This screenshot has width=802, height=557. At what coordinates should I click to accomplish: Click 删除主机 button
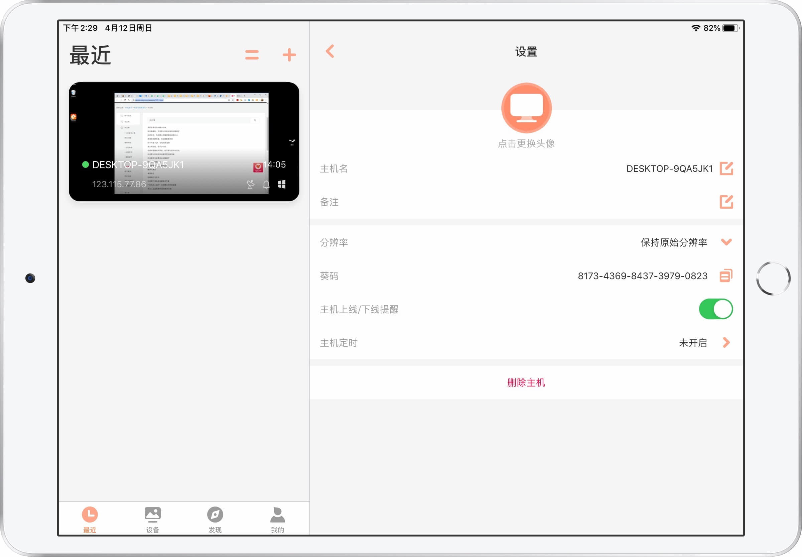[526, 382]
